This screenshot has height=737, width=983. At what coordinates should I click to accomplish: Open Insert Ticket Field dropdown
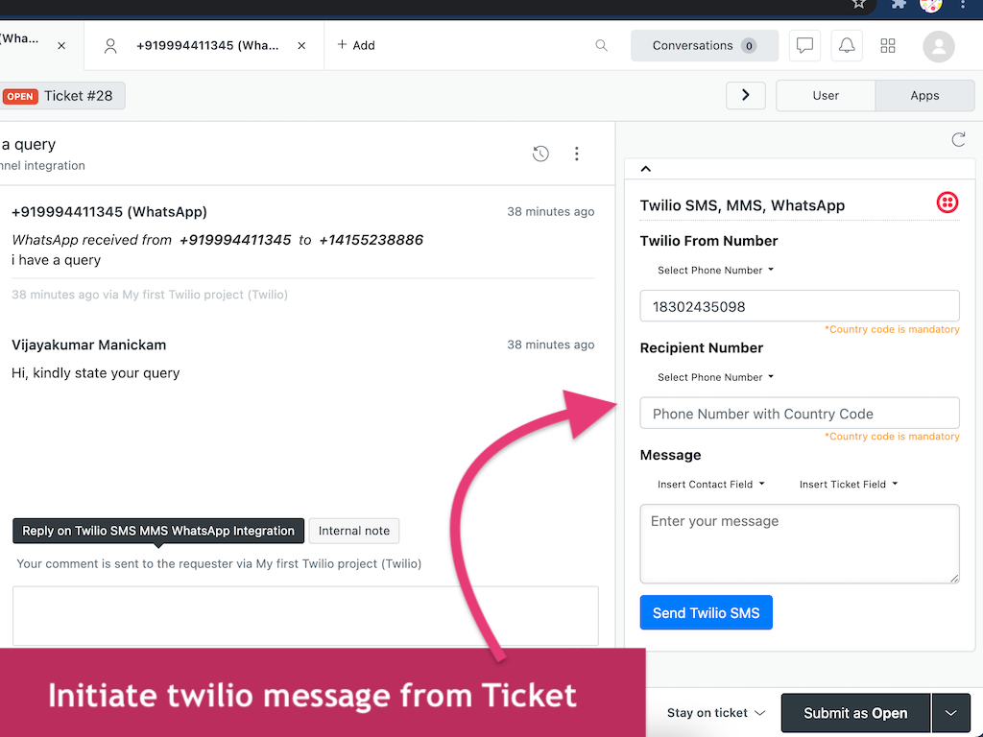click(849, 485)
